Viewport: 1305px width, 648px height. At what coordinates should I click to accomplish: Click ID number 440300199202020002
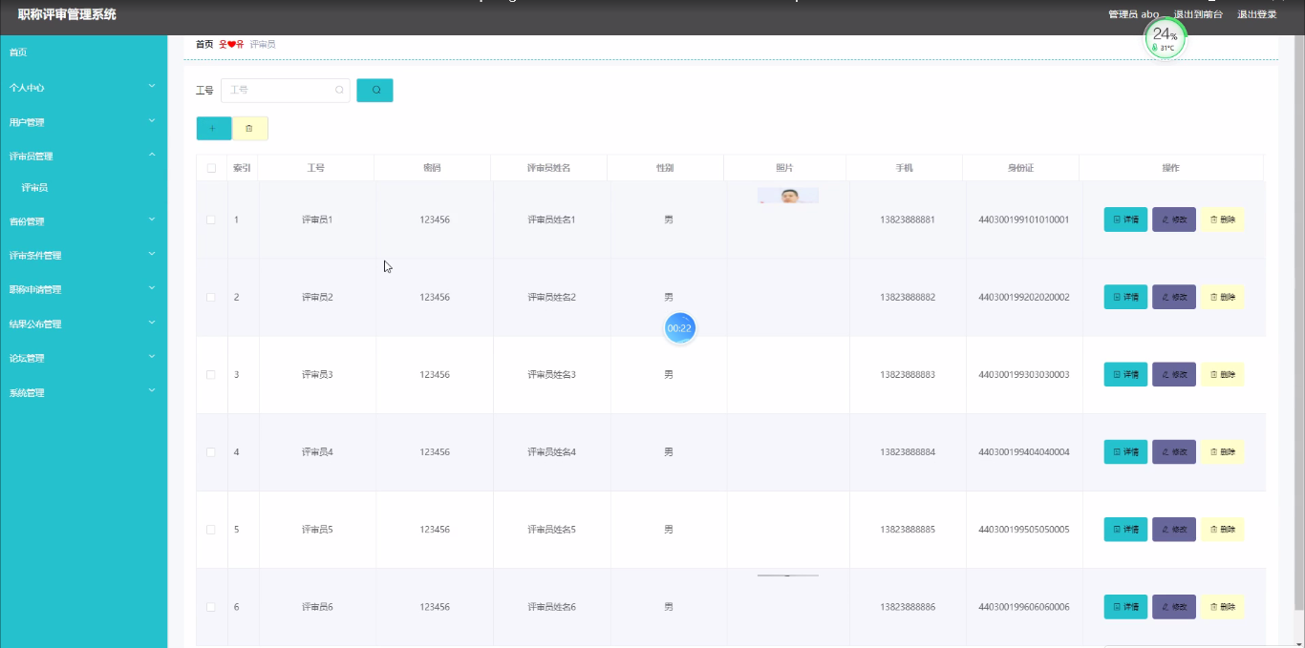[1024, 297]
